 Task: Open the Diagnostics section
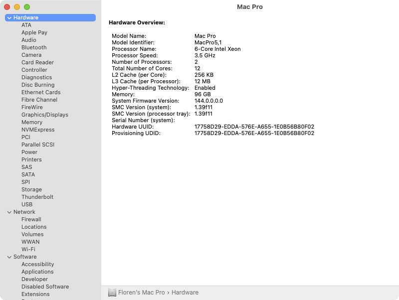(36, 77)
